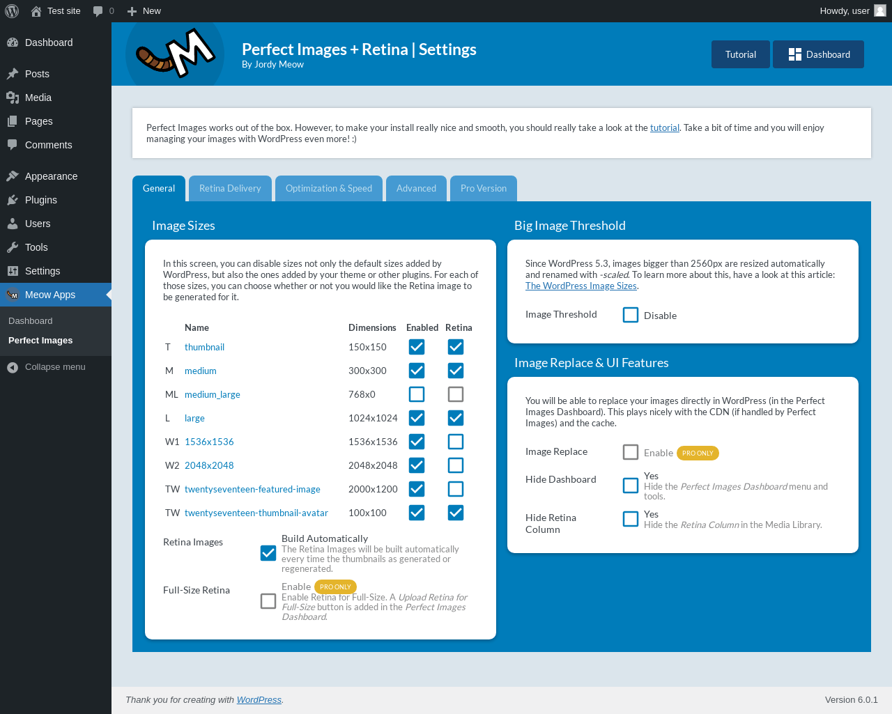Open the Appearance menu
The image size is (892, 714).
[x=56, y=176]
